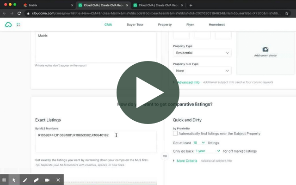Play the video with the large play button
This screenshot has height=185, width=296.
148,92
